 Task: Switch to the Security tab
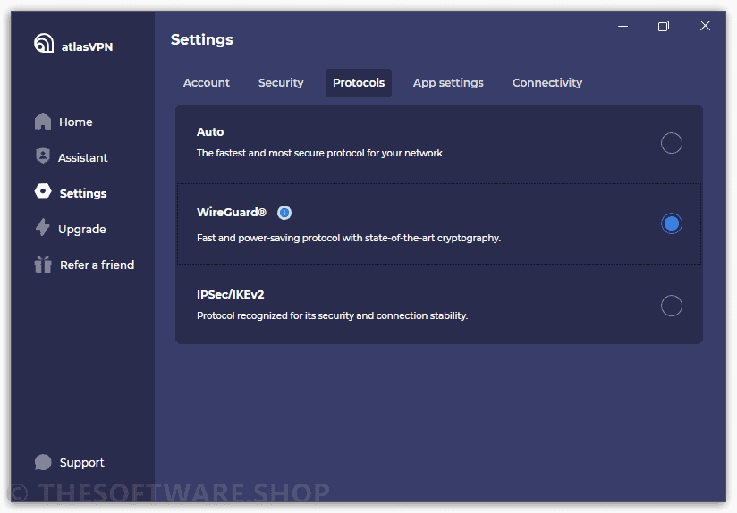[x=281, y=83]
